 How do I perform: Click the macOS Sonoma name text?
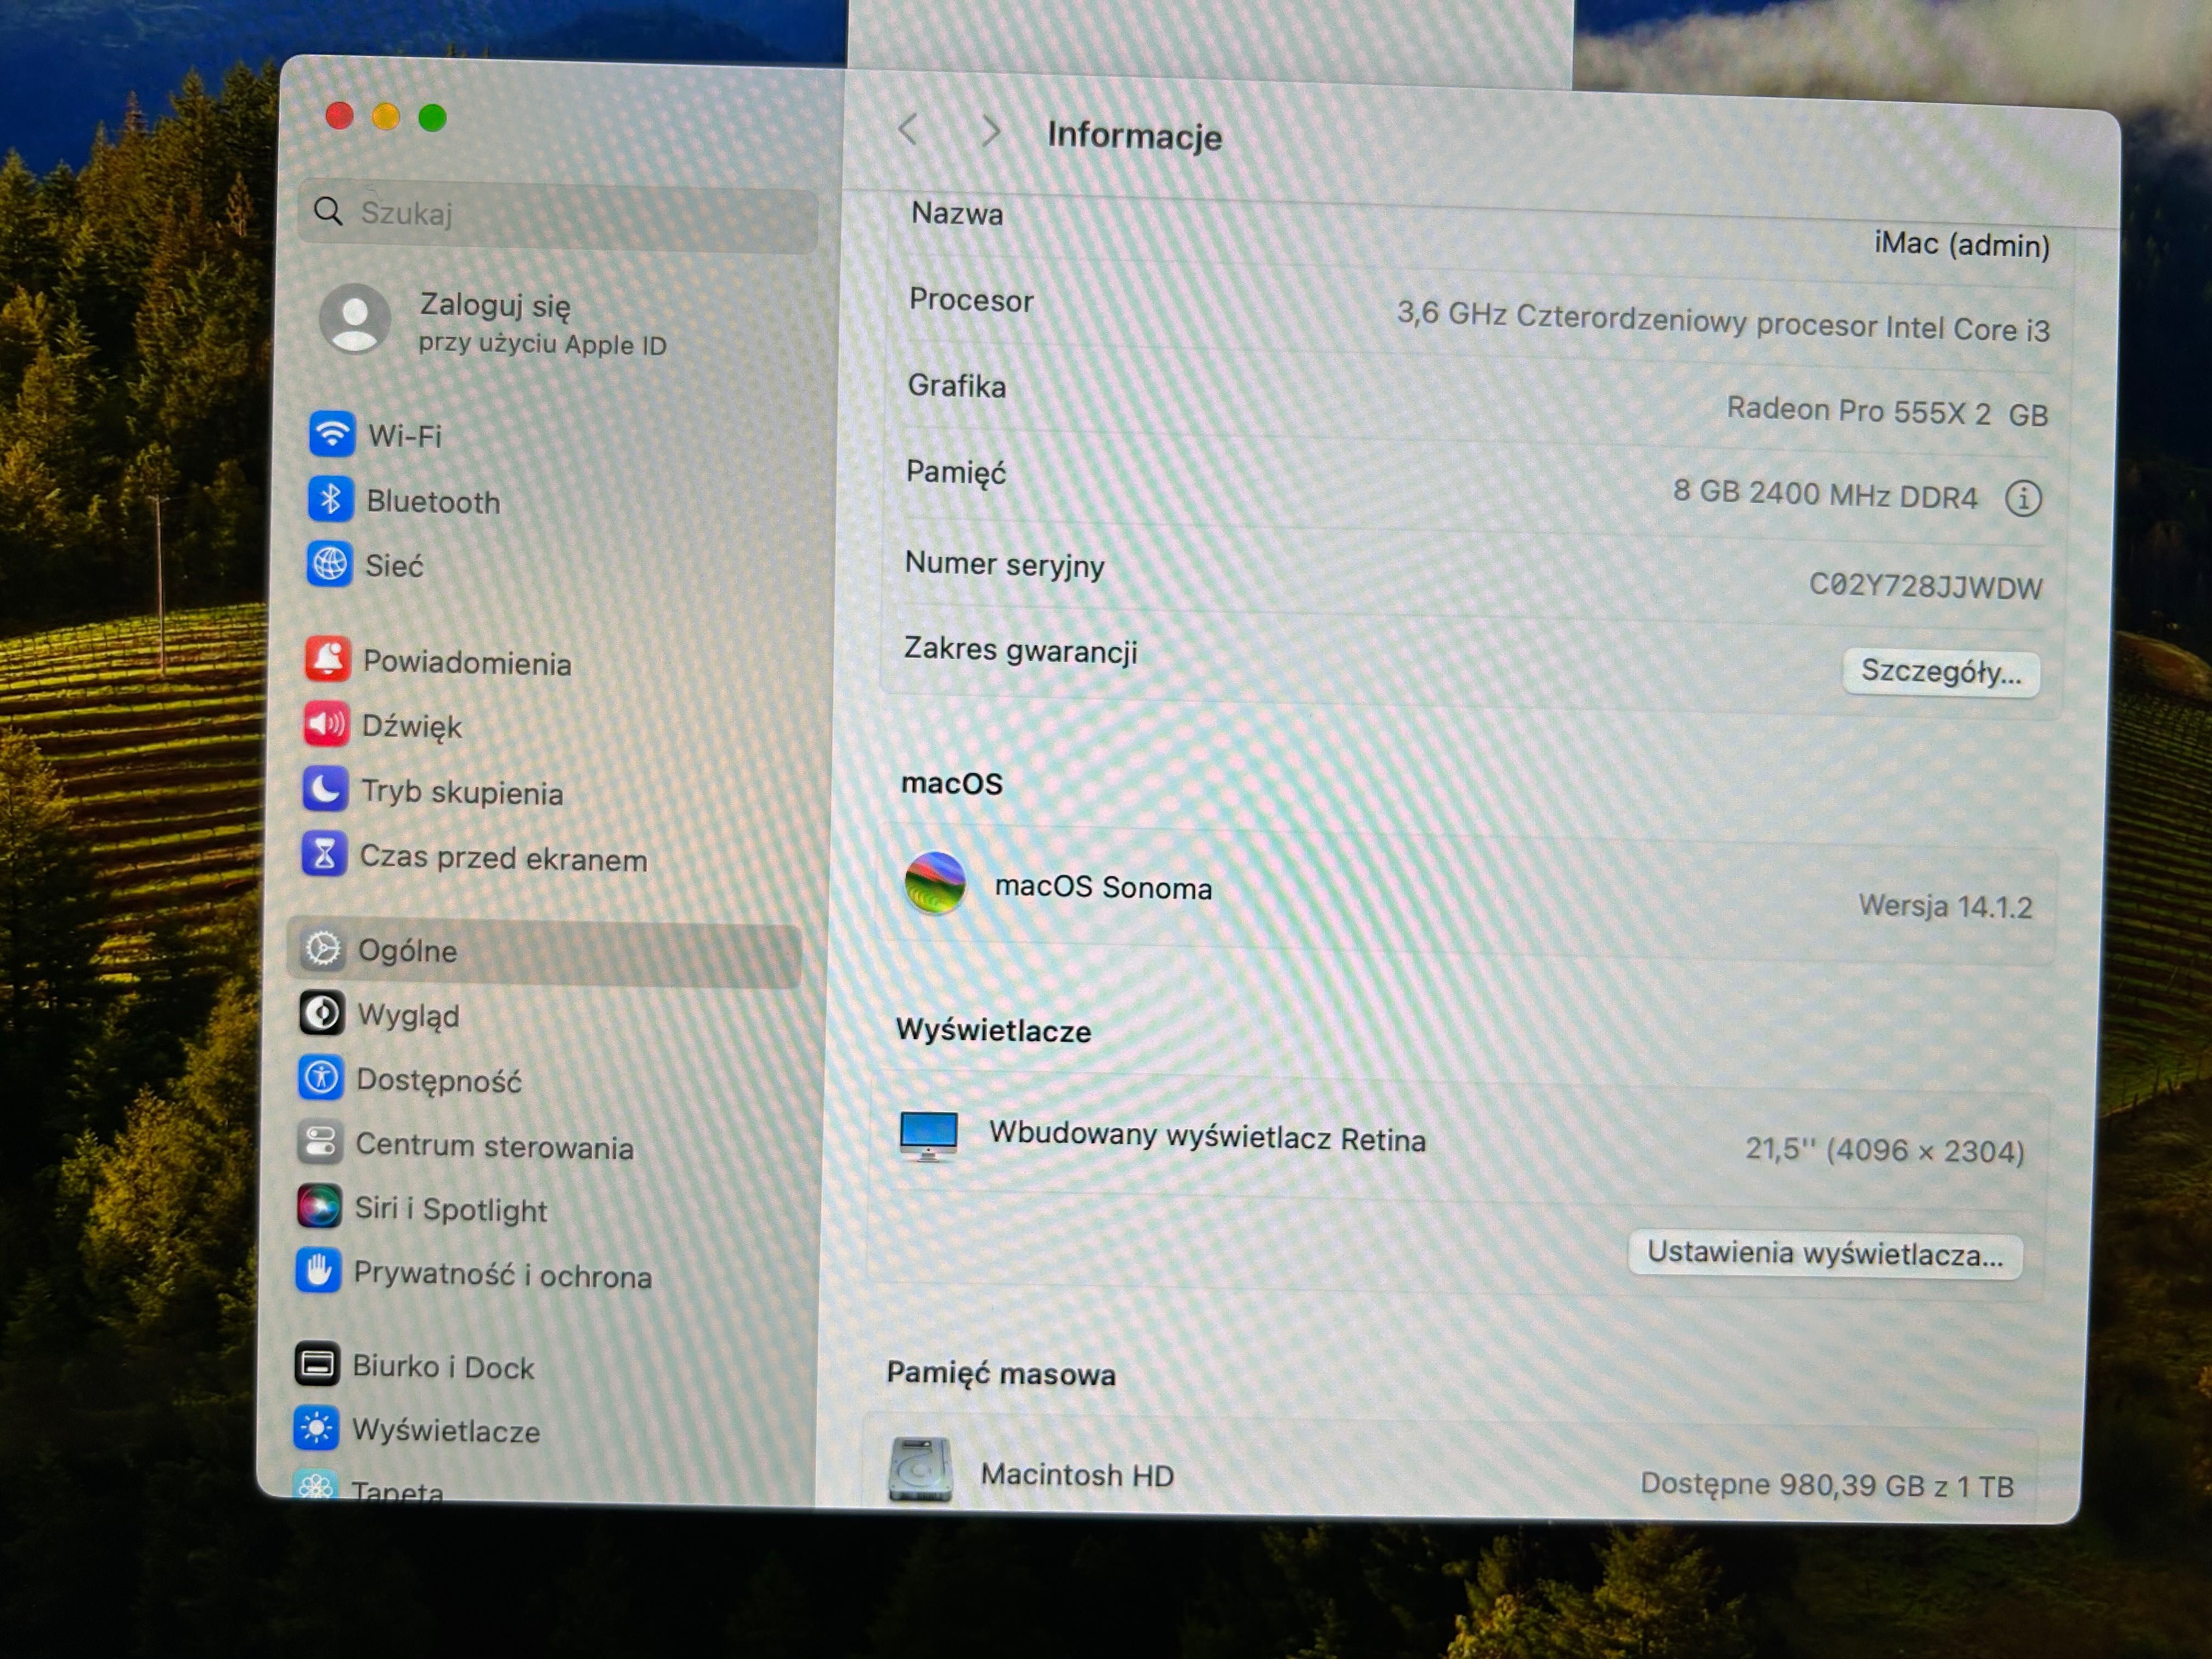pyautogui.click(x=1103, y=887)
